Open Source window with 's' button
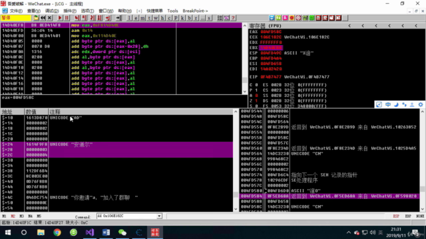426x239 pixels. (209, 18)
